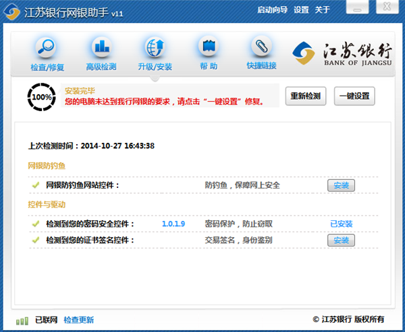Image resolution: width=405 pixels, height=332 pixels.
Task: Click the 控件与驱动 section heading
Action: click(47, 205)
